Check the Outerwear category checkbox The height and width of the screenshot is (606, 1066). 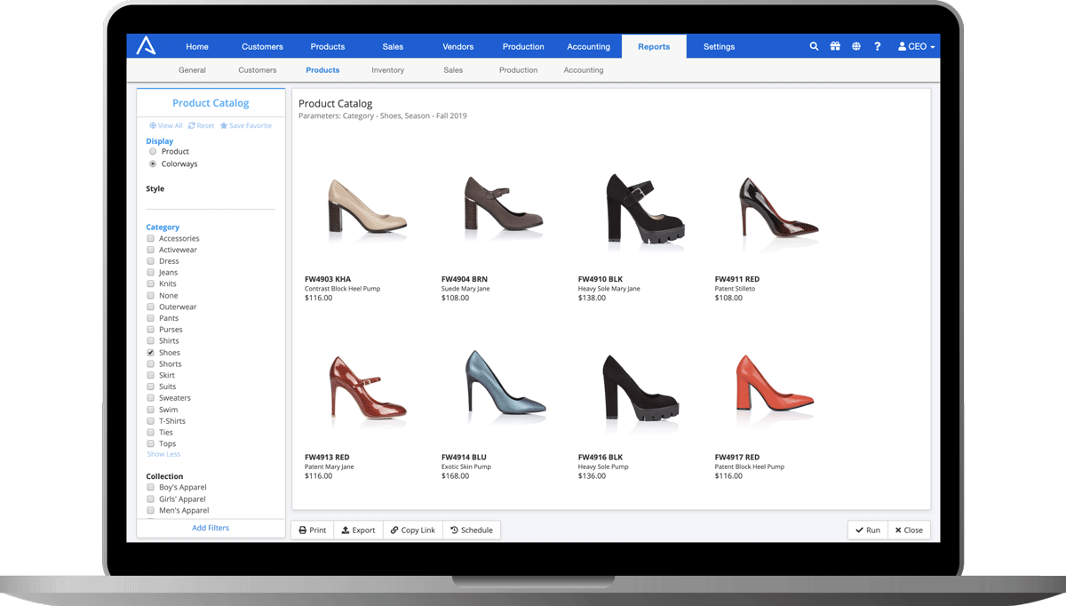coord(151,307)
